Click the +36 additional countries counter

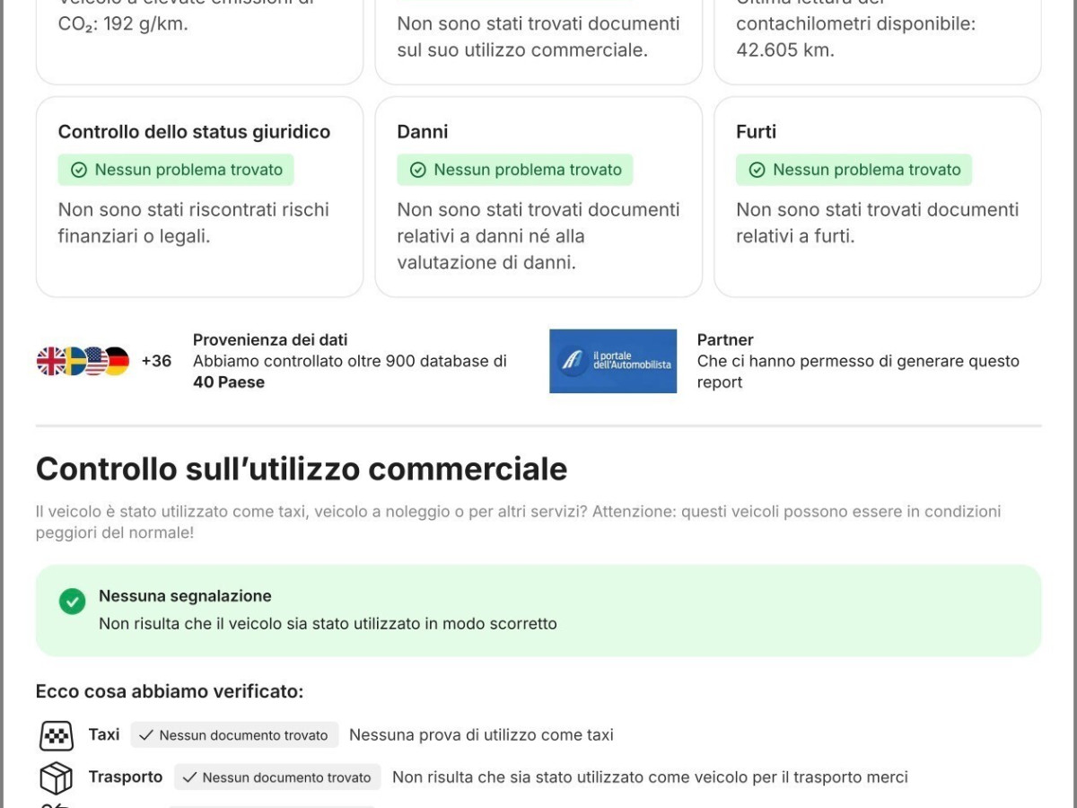[156, 361]
